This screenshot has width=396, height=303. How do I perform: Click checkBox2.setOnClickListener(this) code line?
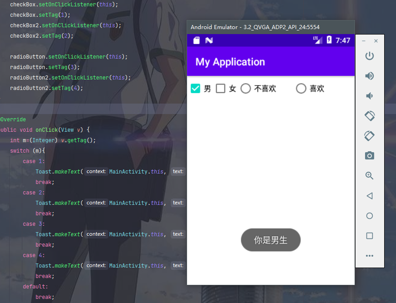[66, 25]
